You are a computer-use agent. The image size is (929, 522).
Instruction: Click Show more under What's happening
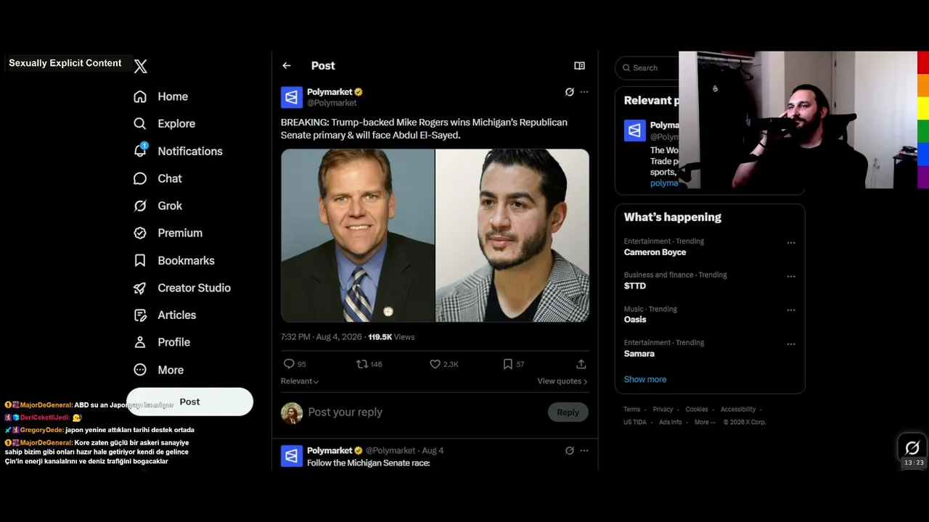click(645, 379)
